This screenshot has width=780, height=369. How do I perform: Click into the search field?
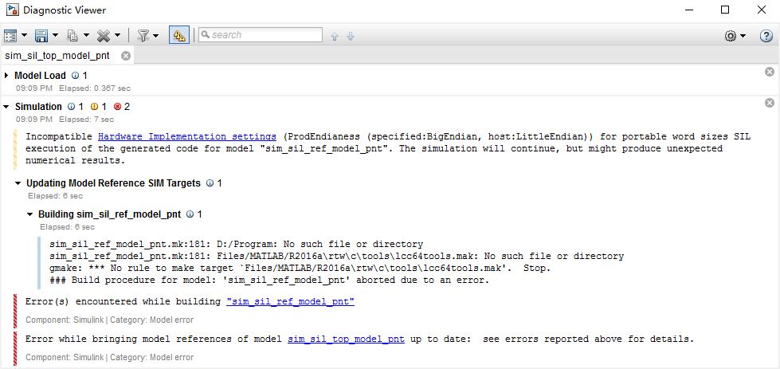point(261,35)
